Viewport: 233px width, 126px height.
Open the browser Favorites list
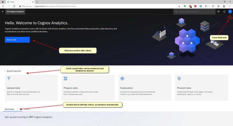(x=213, y=6)
